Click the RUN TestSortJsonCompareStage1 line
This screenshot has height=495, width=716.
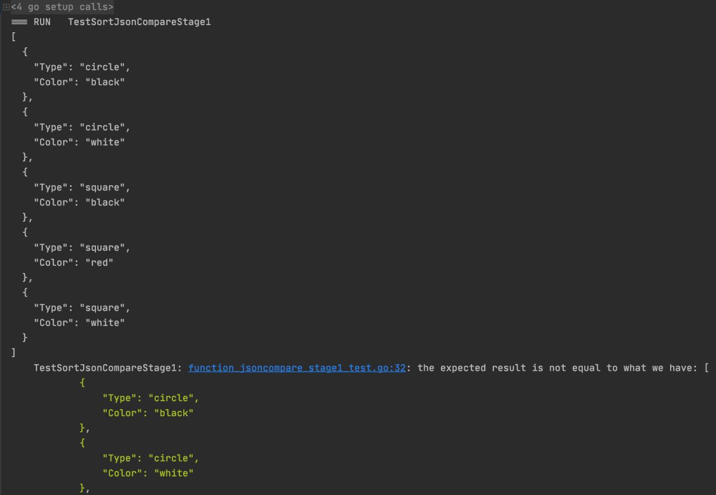(x=111, y=22)
